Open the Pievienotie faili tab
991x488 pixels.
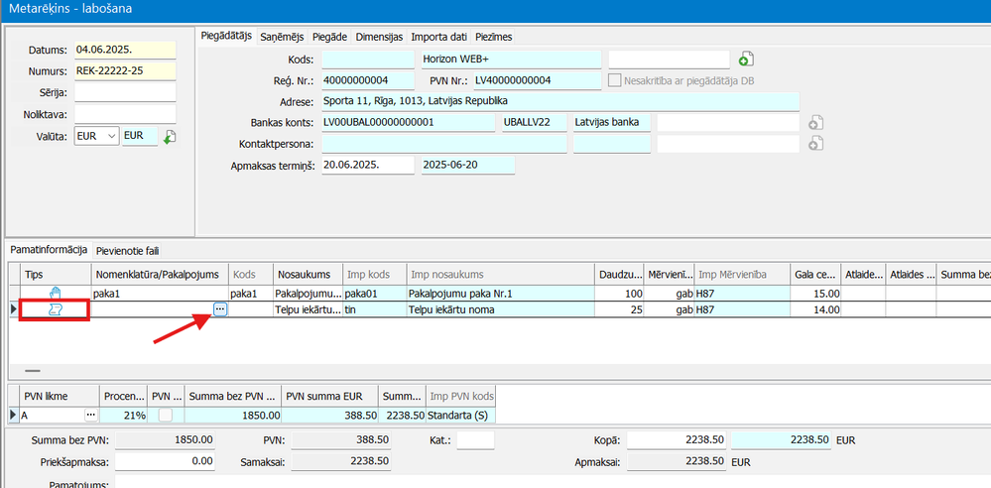127,251
